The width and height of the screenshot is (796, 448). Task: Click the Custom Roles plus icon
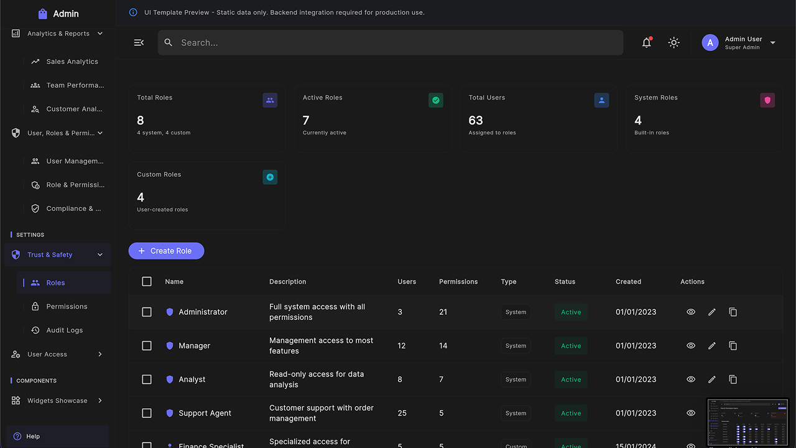click(x=270, y=177)
